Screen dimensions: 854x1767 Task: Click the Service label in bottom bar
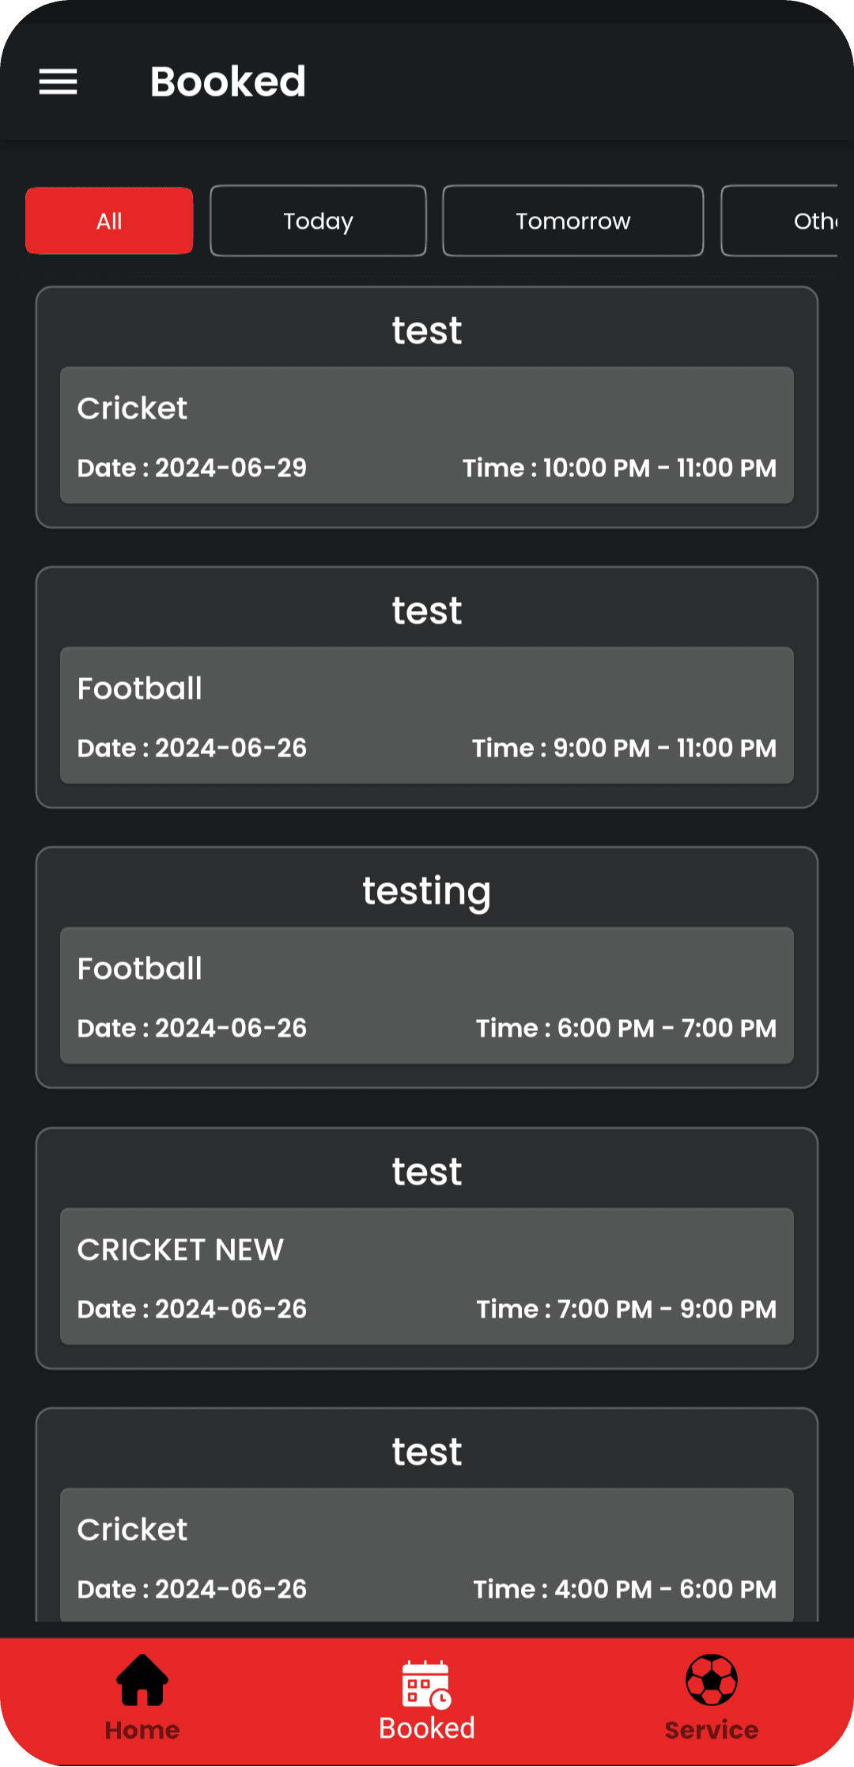pyautogui.click(x=712, y=1730)
